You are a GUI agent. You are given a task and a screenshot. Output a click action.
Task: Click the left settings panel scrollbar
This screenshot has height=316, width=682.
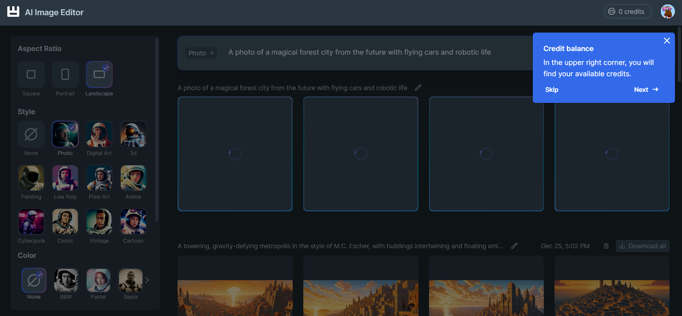(x=157, y=129)
